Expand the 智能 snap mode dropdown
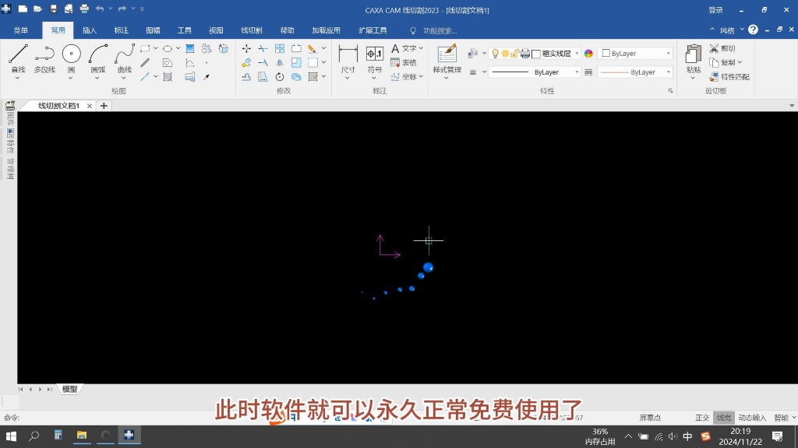 click(x=793, y=418)
